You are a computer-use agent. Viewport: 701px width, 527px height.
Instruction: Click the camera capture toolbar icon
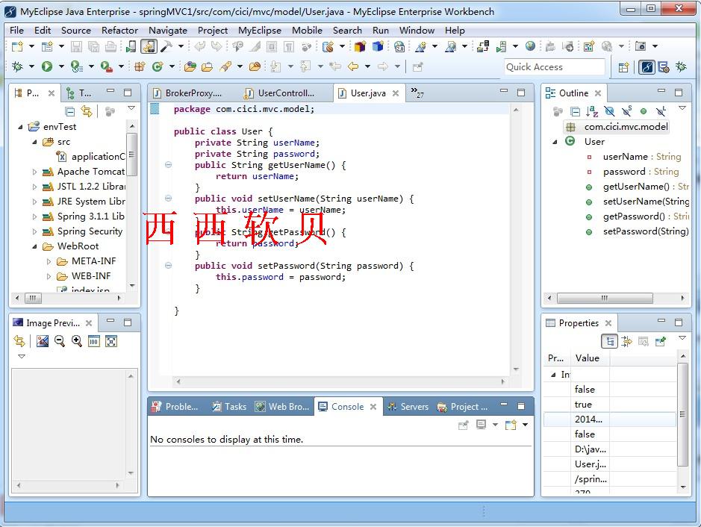click(x=641, y=46)
